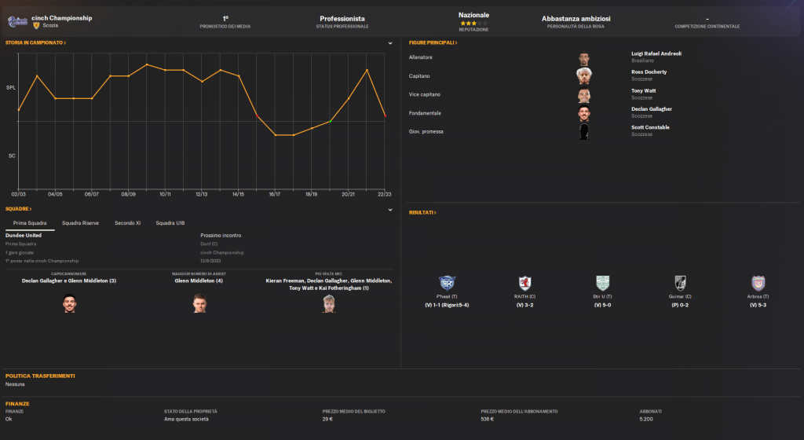Viewport: 804px width, 440px height.
Task: Open the Peterhead club badge result
Action: click(447, 283)
